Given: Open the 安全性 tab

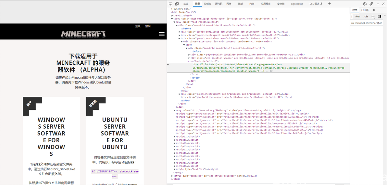Looking at the screenshot, I should pos(281,4).
